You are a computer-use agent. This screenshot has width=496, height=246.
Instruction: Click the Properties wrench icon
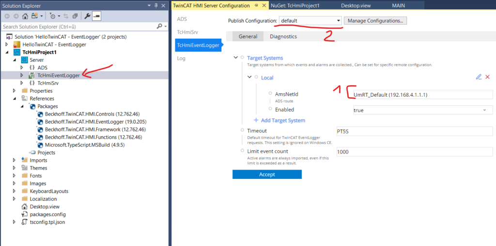click(87, 16)
